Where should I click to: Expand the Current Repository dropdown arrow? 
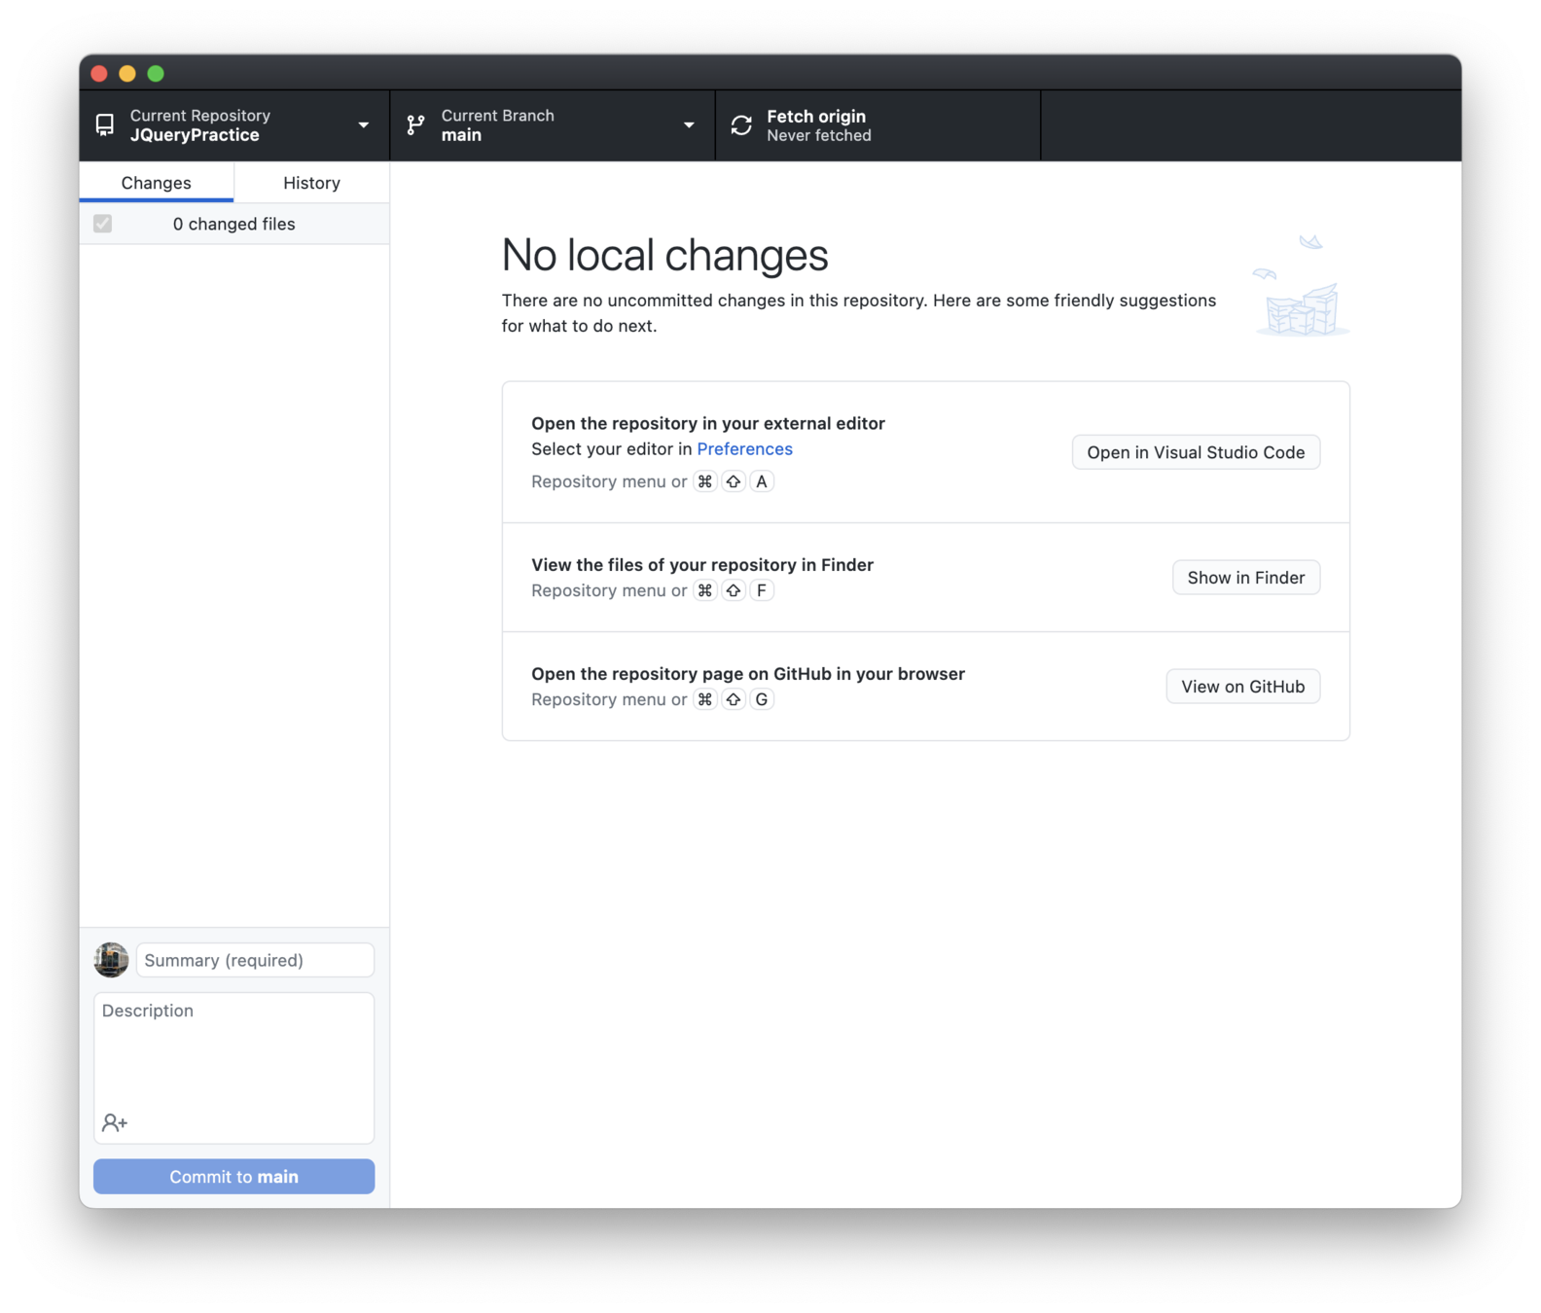363,125
